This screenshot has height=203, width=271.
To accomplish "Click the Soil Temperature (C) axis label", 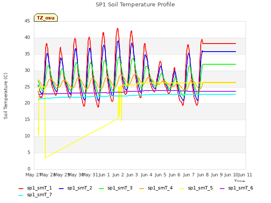I will (6, 96).
